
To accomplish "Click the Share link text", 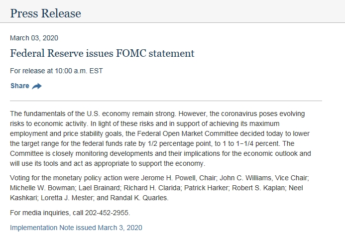I will click(20, 86).
